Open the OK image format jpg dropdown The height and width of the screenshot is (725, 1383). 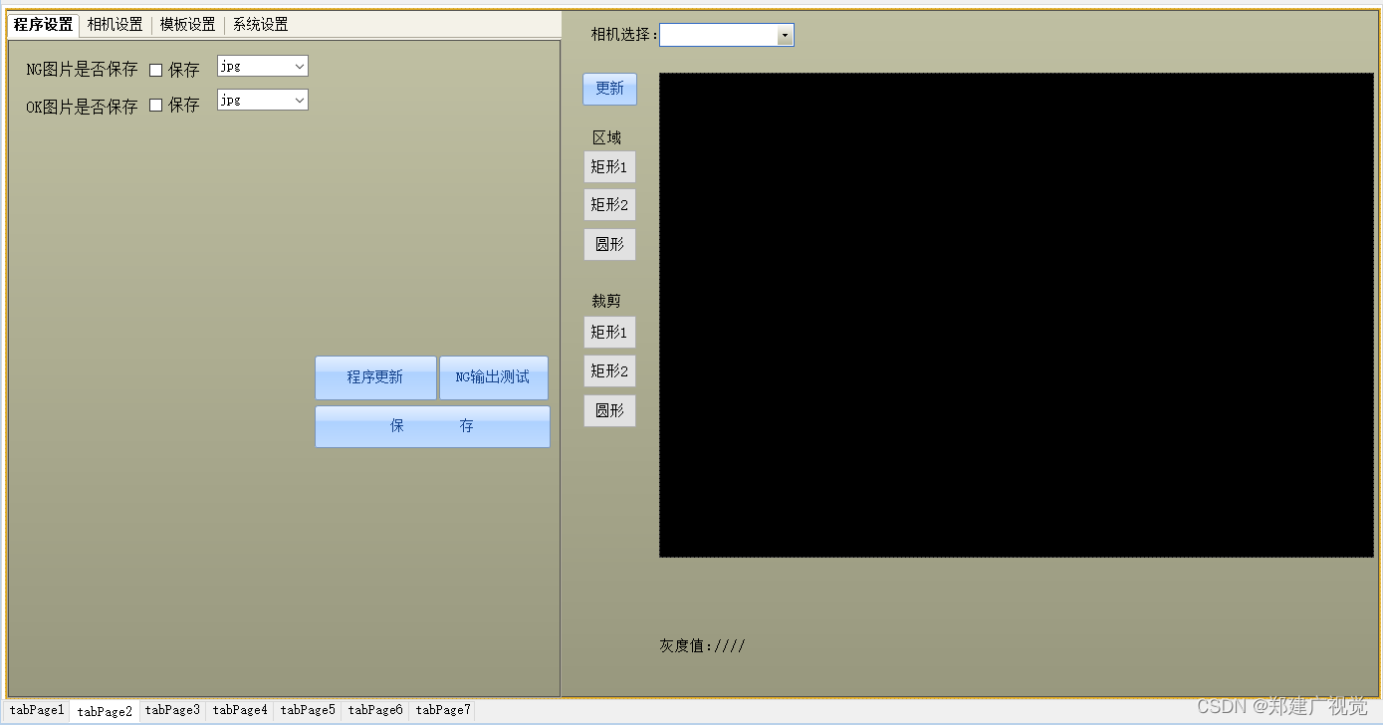[263, 100]
